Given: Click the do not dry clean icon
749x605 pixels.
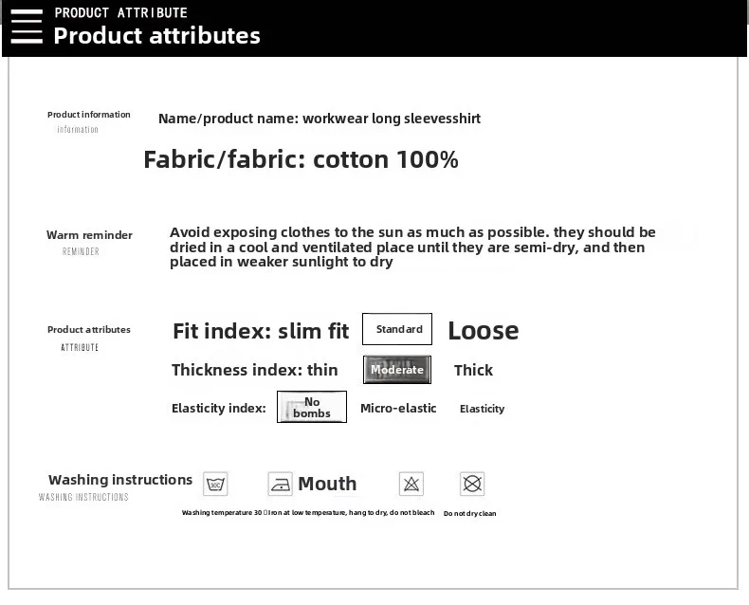Looking at the screenshot, I should point(472,484).
